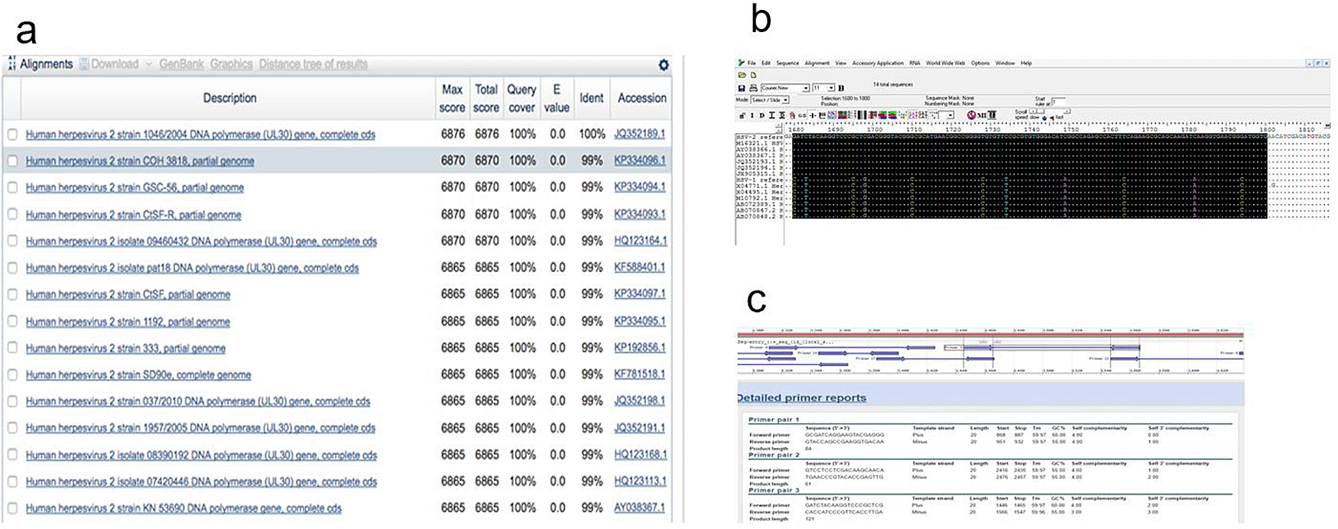Open the Courier New font dropdown
Viewport: 1338px width, 529px height.
pyautogui.click(x=805, y=88)
